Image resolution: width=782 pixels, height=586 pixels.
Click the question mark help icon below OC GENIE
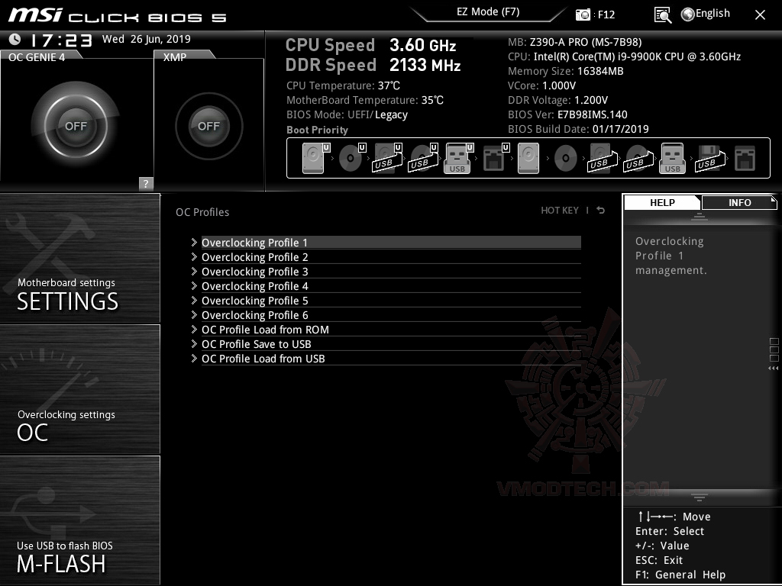pos(144,183)
